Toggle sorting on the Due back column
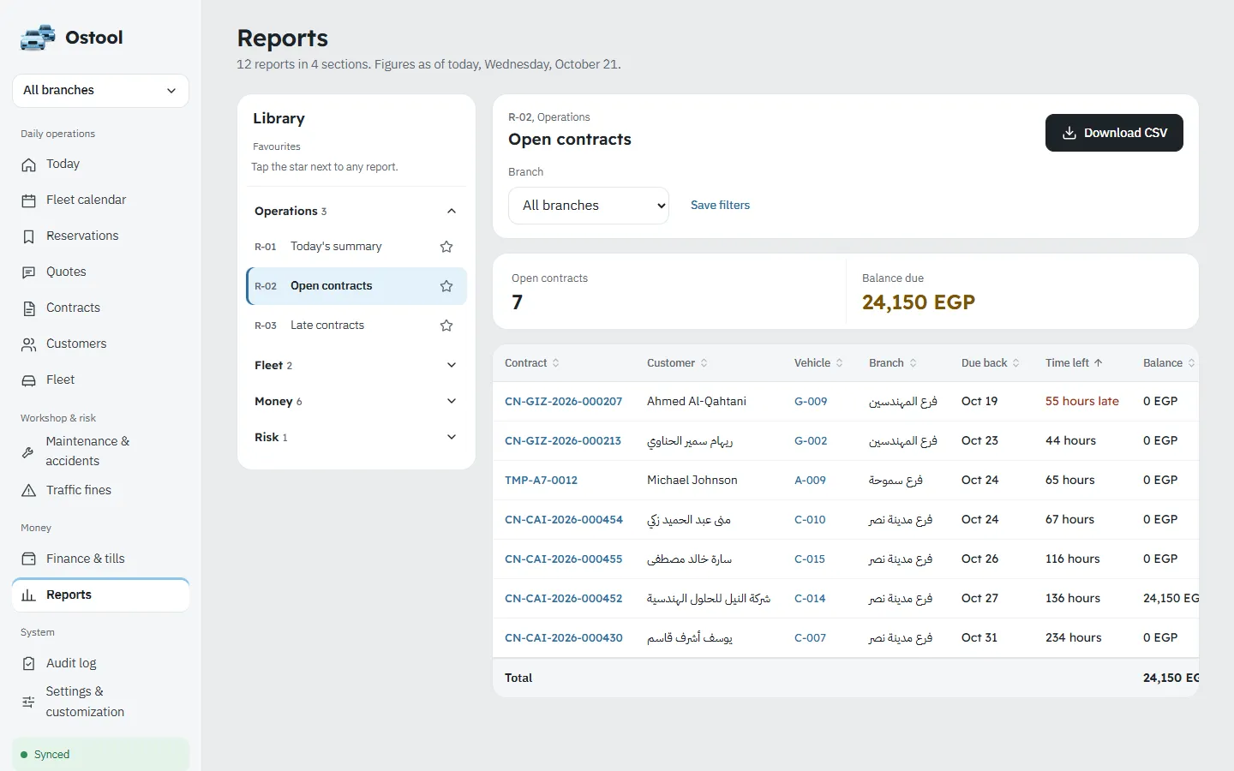This screenshot has width=1234, height=771. coord(990,363)
